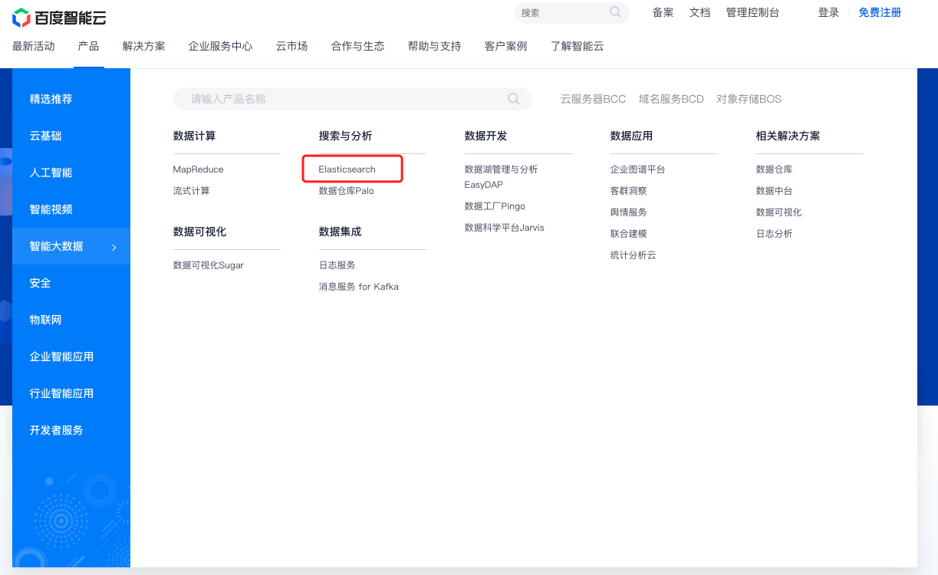Click the 登录 link

(828, 13)
